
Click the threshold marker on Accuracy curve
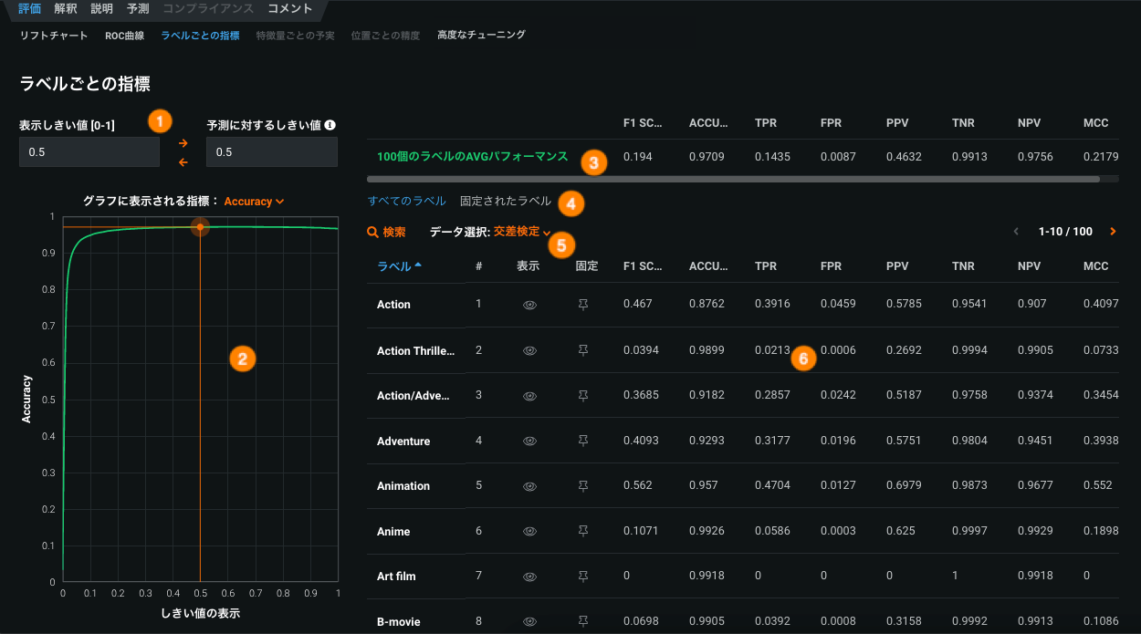pos(200,226)
